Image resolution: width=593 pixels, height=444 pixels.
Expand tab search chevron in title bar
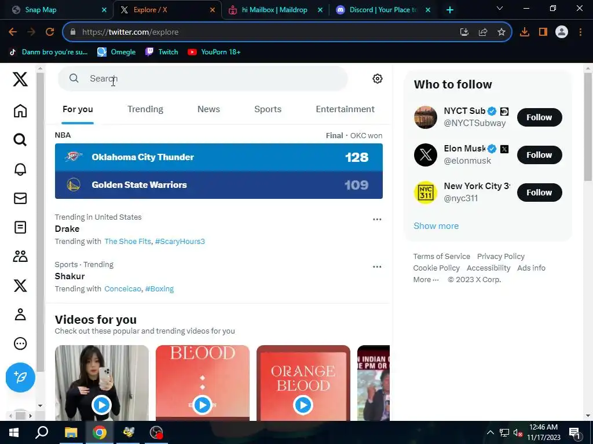pos(500,8)
